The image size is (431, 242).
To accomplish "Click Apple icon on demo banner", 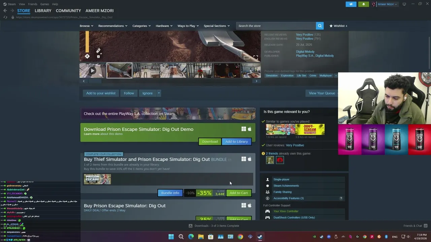I will pyautogui.click(x=250, y=129).
